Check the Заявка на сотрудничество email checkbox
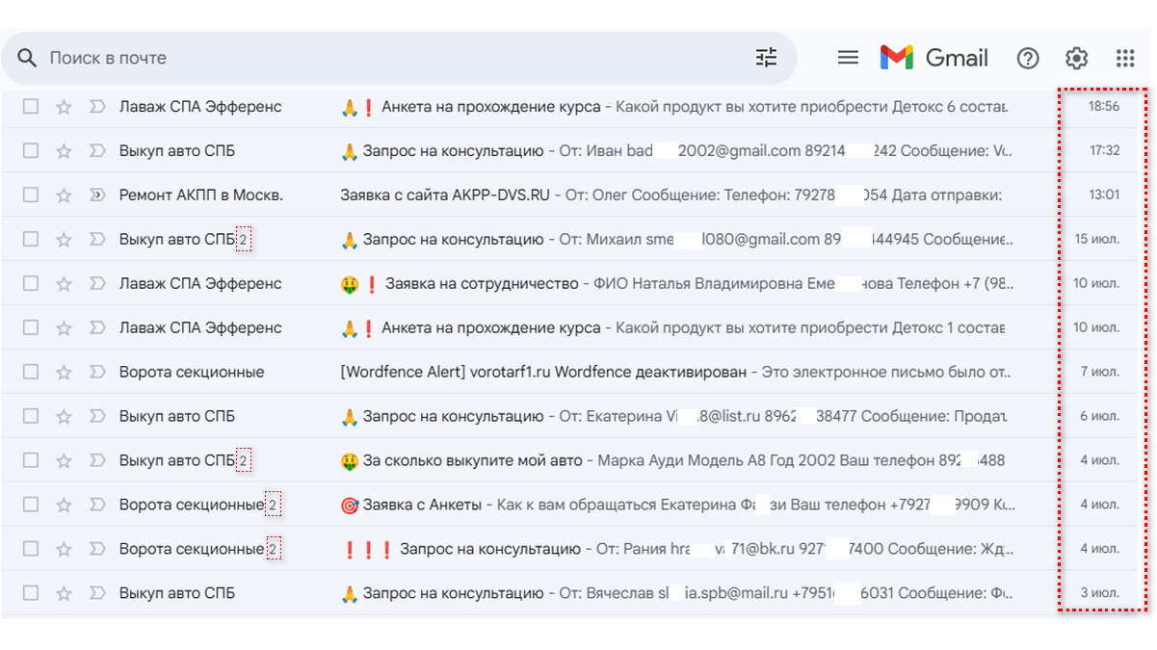This screenshot has width=1157, height=650. coord(31,284)
